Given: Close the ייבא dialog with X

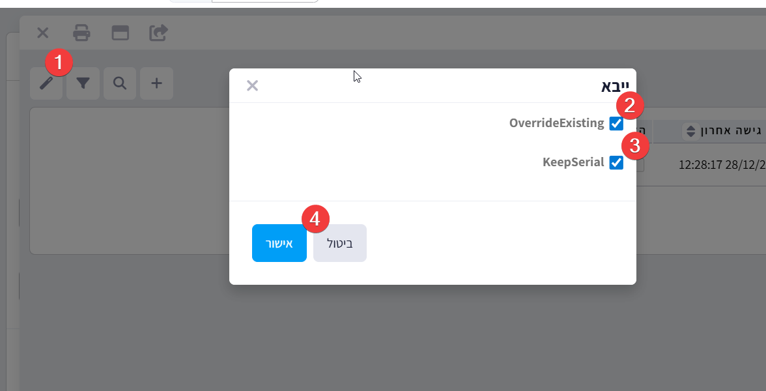Looking at the screenshot, I should tap(252, 85).
